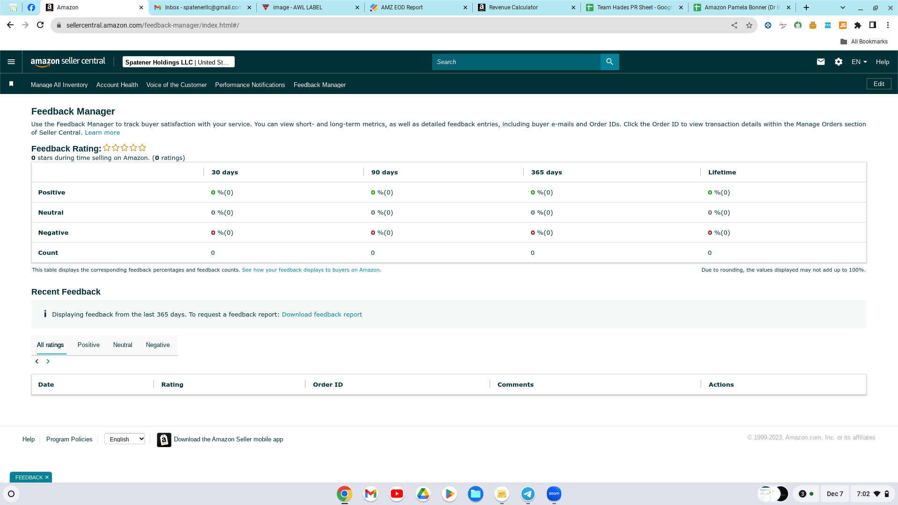Open the settings gear icon
898x505 pixels.
(x=838, y=62)
